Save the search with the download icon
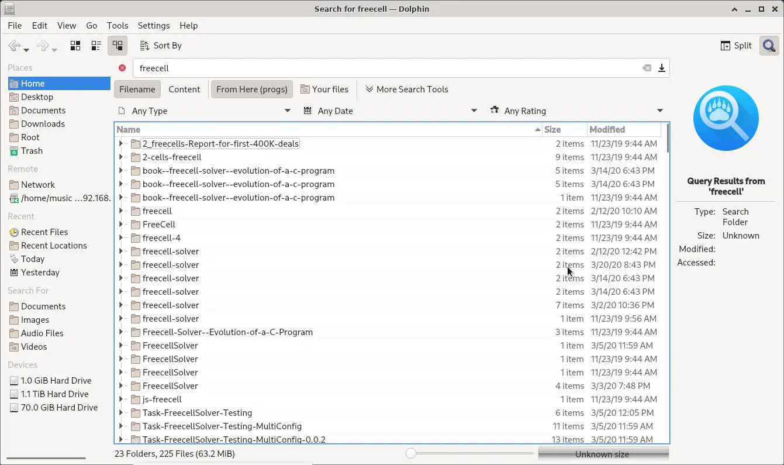Screen dimensions: 784x465 tap(662, 68)
